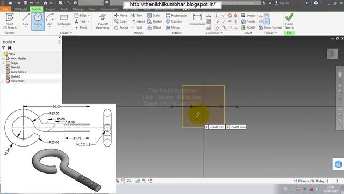The image size is (344, 194).
Task: Use the Trim tool
Action: 137,16
